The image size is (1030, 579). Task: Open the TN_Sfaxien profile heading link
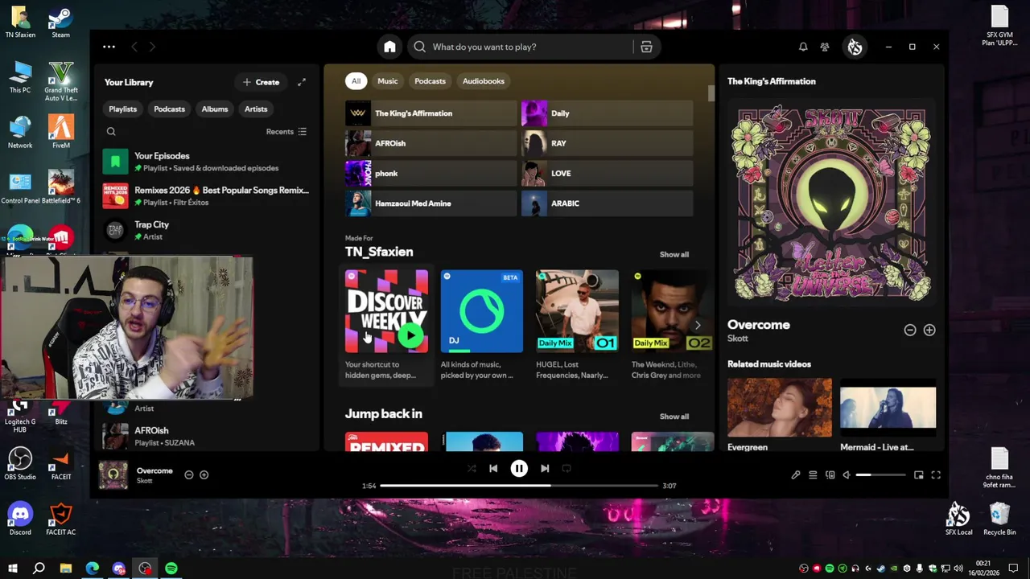379,252
